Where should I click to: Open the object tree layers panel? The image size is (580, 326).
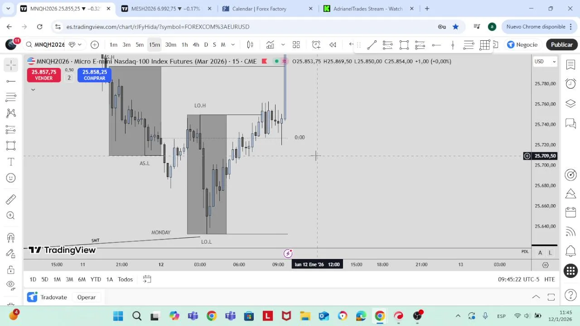(570, 104)
